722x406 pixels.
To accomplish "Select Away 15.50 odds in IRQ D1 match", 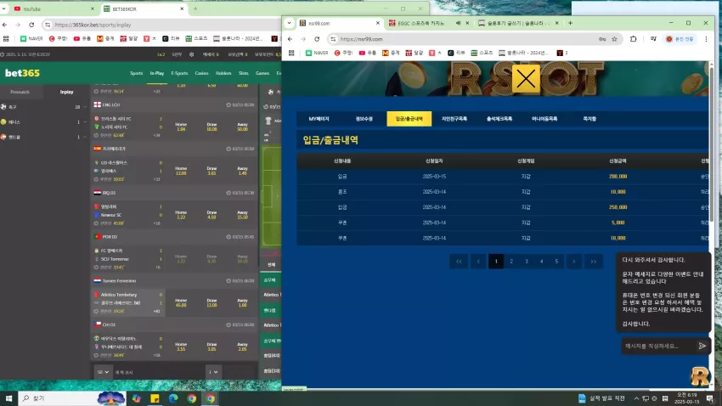I will 243,215.
